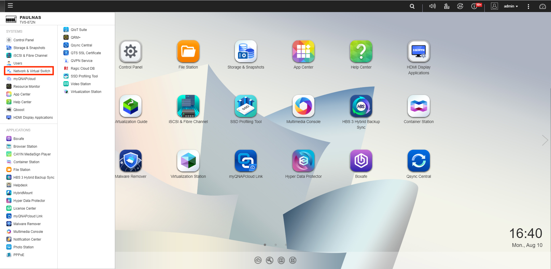551x269 pixels.
Task: Open the File Station desktop icon
Action: pyautogui.click(x=188, y=52)
